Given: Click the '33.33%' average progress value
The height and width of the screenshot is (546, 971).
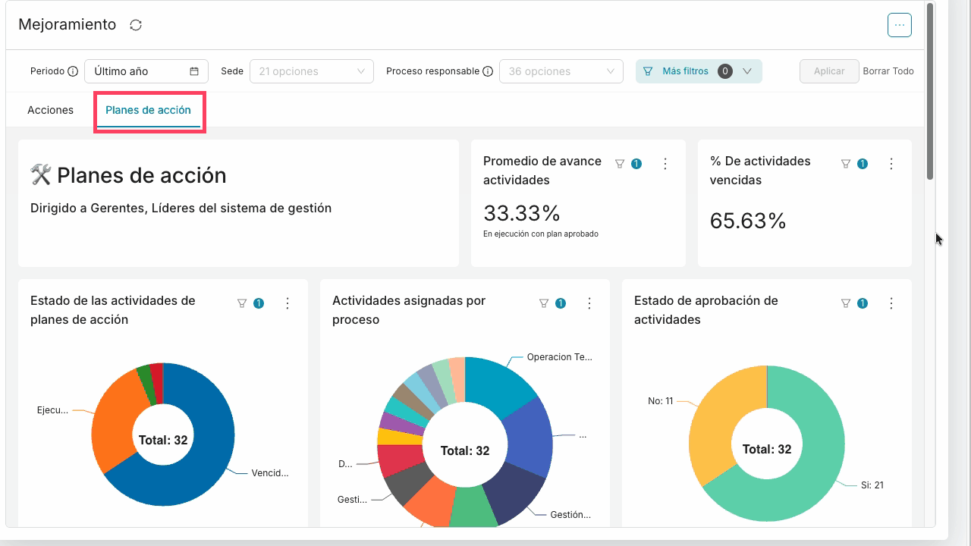Looking at the screenshot, I should pyautogui.click(x=522, y=213).
